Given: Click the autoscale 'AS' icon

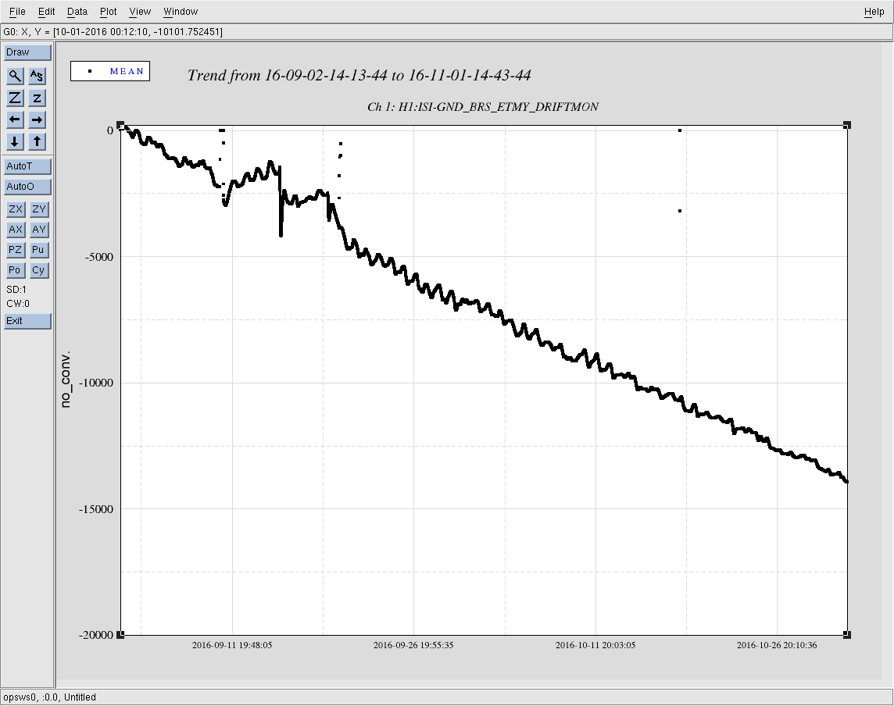Looking at the screenshot, I should coord(37,76).
